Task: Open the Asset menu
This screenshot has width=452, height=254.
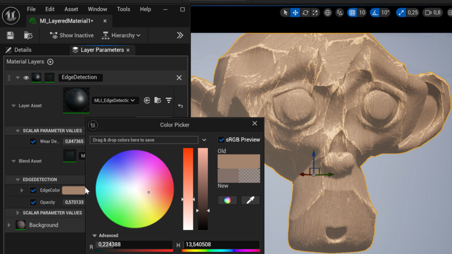Action: click(x=71, y=9)
